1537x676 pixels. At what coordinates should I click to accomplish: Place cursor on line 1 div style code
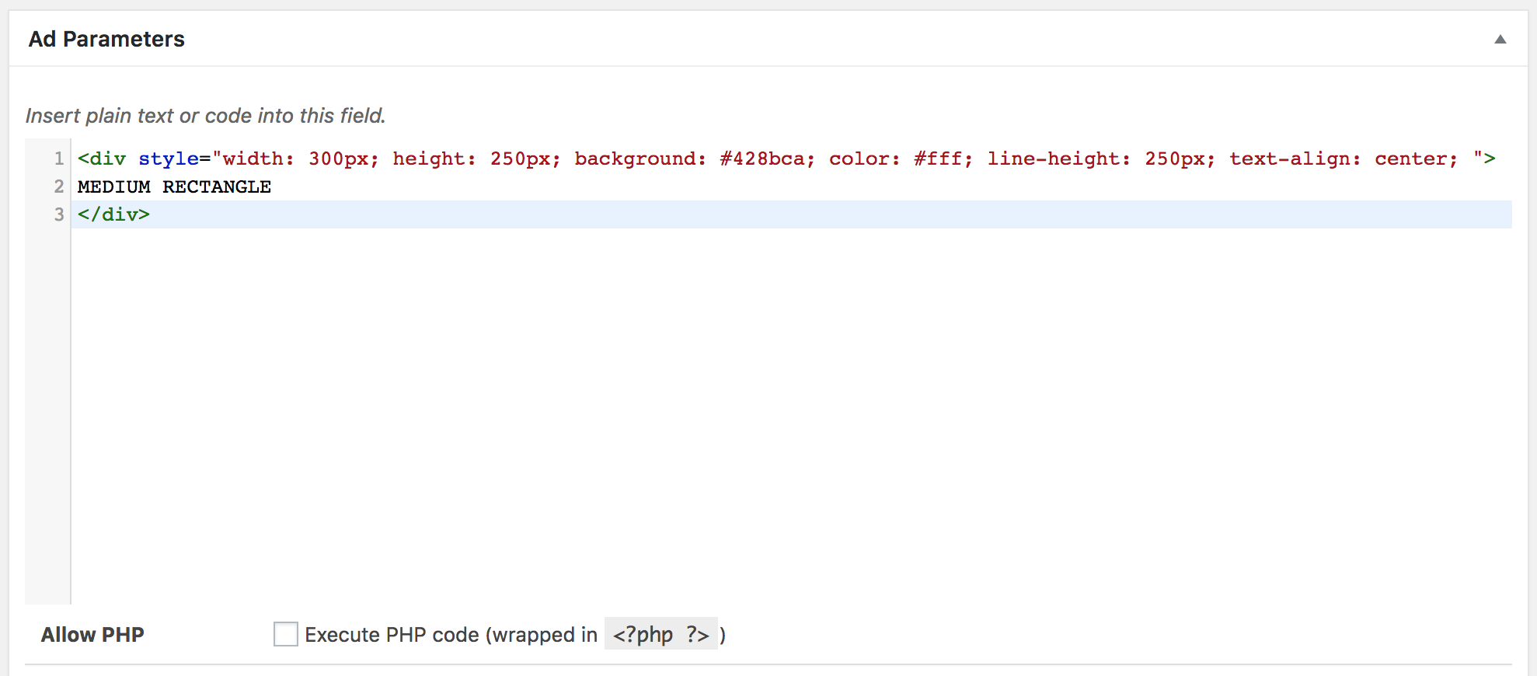786,159
